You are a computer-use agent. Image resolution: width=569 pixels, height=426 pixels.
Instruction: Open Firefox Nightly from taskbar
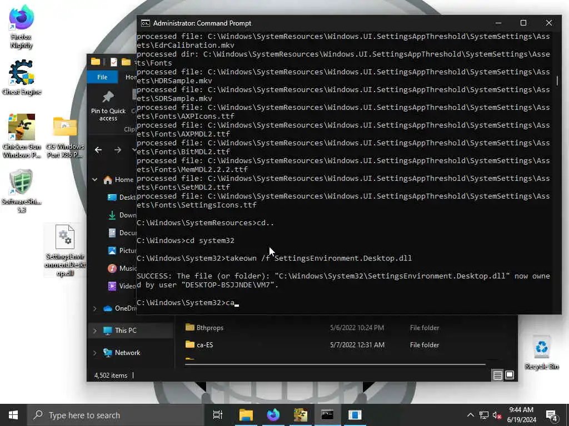click(273, 415)
